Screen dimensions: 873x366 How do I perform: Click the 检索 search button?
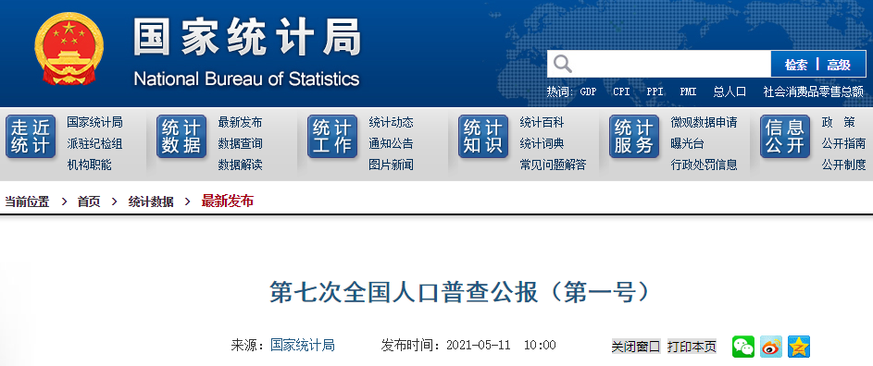tap(796, 65)
